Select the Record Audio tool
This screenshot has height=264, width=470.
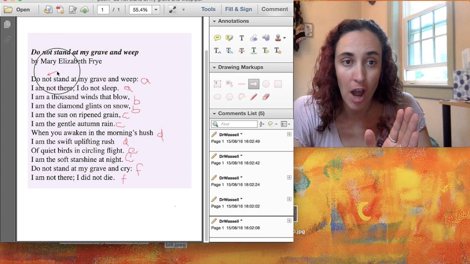(266, 38)
